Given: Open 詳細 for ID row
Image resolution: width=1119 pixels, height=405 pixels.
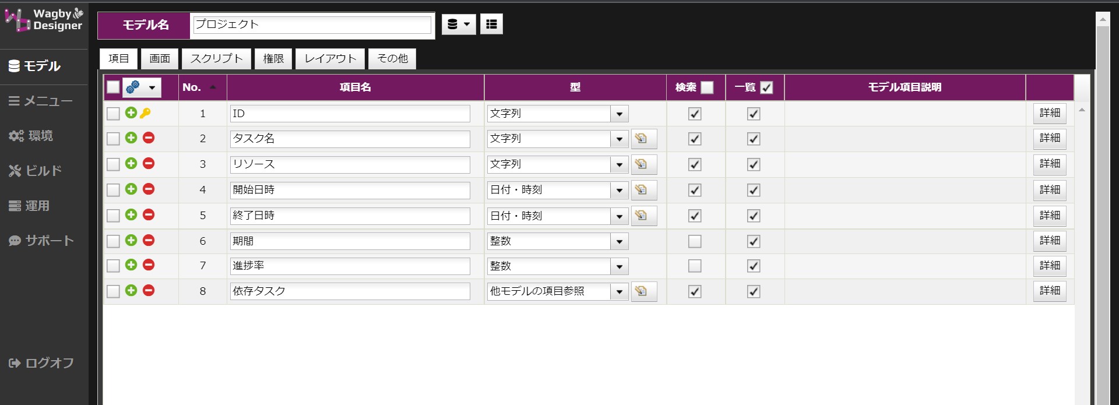Looking at the screenshot, I should tap(1050, 113).
